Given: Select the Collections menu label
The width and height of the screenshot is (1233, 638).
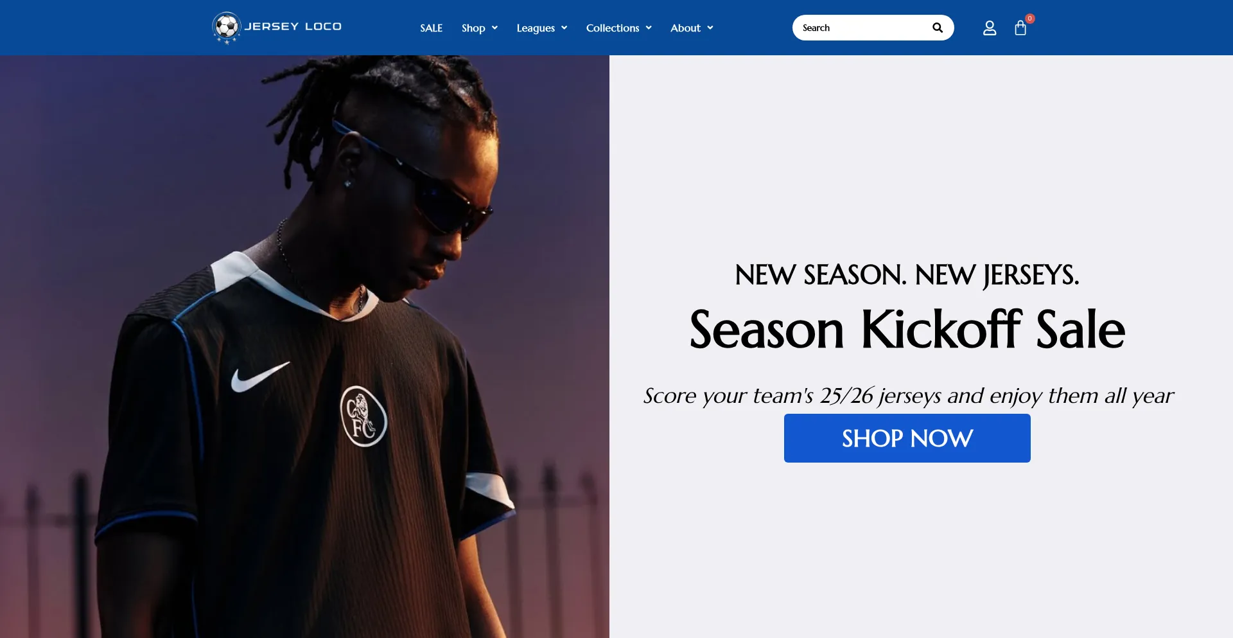Looking at the screenshot, I should pyautogui.click(x=613, y=28).
